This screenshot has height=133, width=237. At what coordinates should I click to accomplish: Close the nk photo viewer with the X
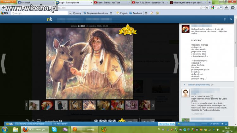tap(231, 19)
